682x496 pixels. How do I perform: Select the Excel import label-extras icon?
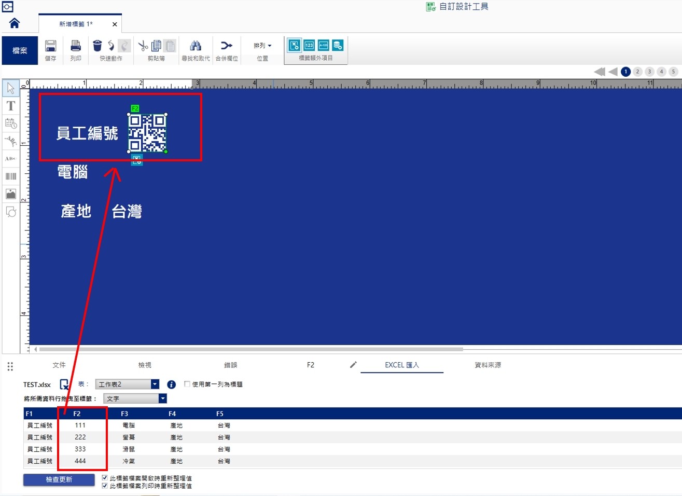tap(295, 45)
